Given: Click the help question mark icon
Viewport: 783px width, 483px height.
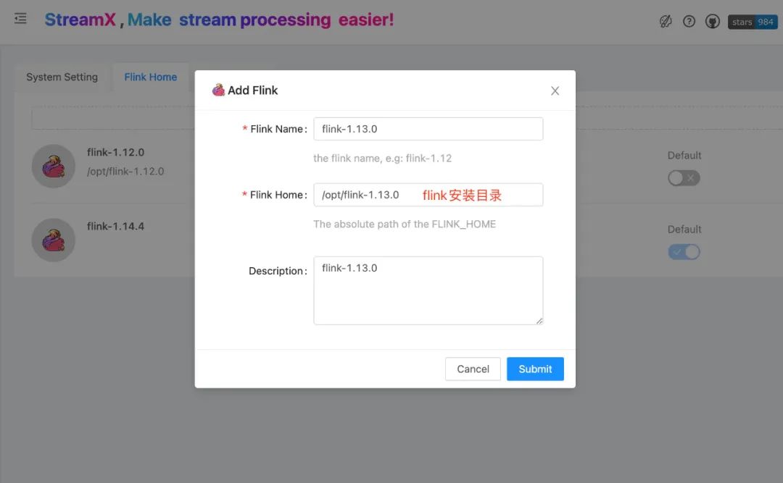Looking at the screenshot, I should point(689,21).
